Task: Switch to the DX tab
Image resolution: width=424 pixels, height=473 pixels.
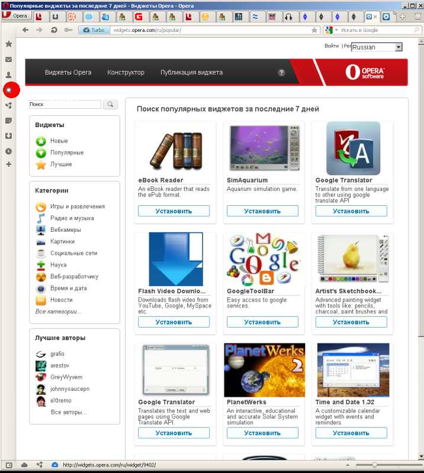Action: pyautogui.click(x=72, y=17)
